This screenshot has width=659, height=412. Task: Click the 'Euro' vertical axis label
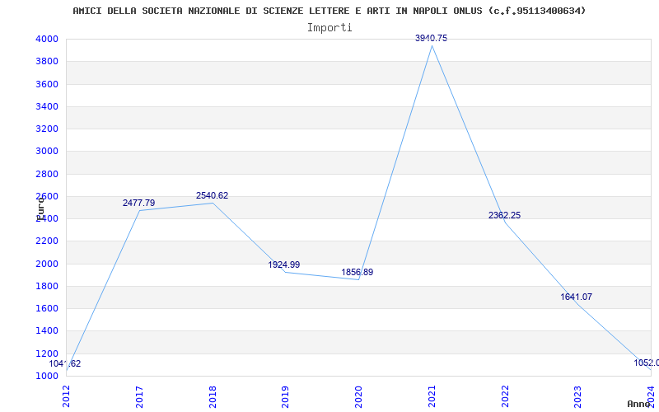(x=40, y=208)
